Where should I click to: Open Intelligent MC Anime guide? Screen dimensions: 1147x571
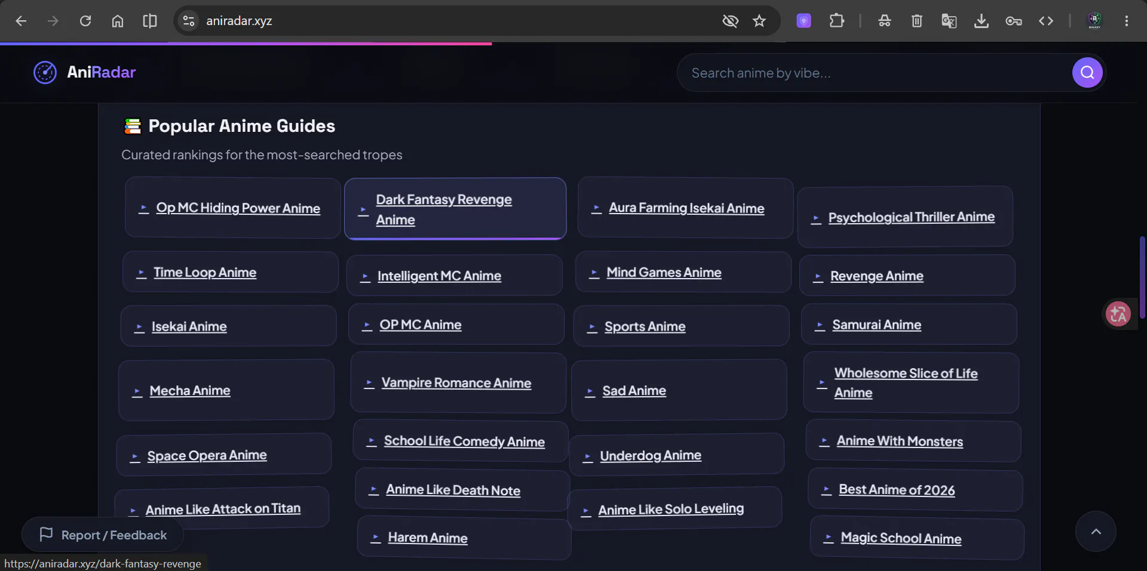tap(455, 276)
